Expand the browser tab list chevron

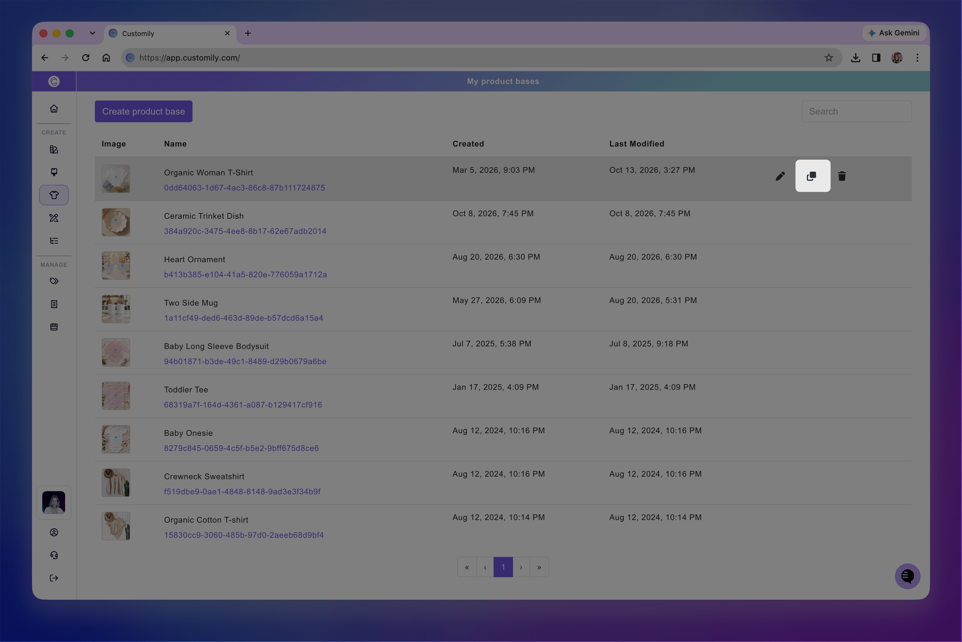pos(93,33)
